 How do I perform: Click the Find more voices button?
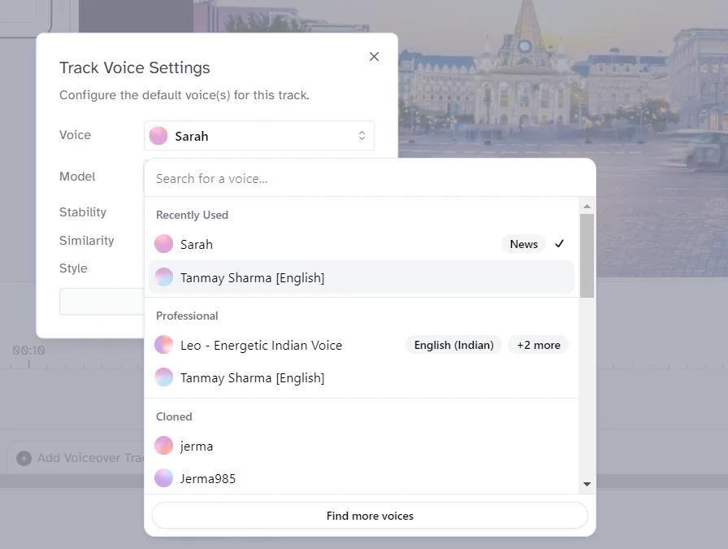[x=370, y=516]
